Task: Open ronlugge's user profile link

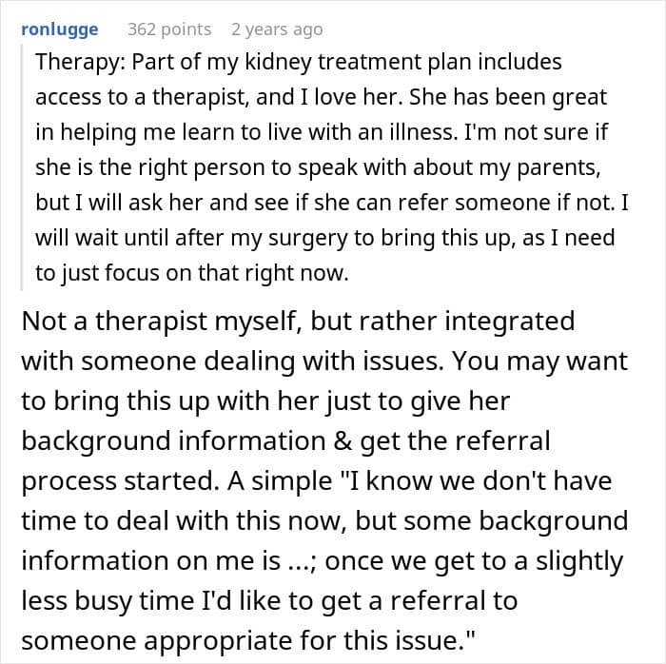Action: 59,29
